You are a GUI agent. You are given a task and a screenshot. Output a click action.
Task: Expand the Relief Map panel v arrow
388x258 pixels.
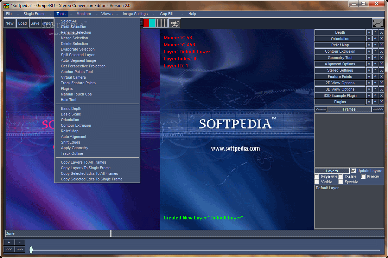click(369, 45)
